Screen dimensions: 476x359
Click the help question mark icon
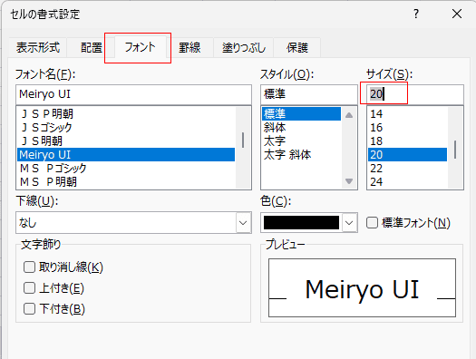pos(416,14)
